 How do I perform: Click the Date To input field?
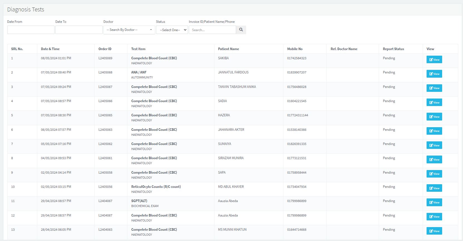click(79, 30)
